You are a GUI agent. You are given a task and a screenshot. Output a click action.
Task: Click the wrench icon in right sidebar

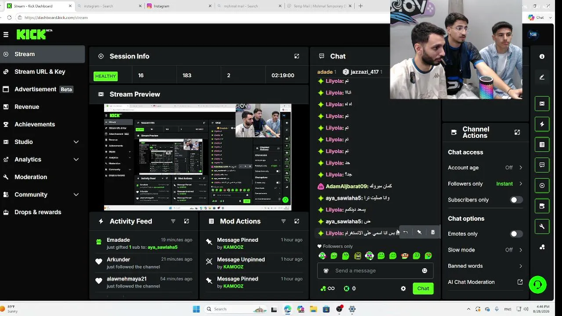(x=542, y=226)
